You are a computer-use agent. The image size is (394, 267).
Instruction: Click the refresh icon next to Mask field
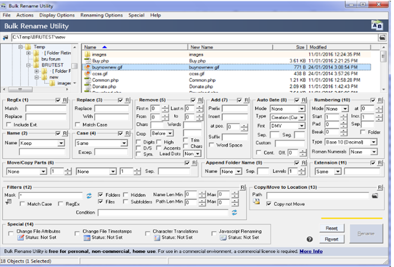[89, 196]
